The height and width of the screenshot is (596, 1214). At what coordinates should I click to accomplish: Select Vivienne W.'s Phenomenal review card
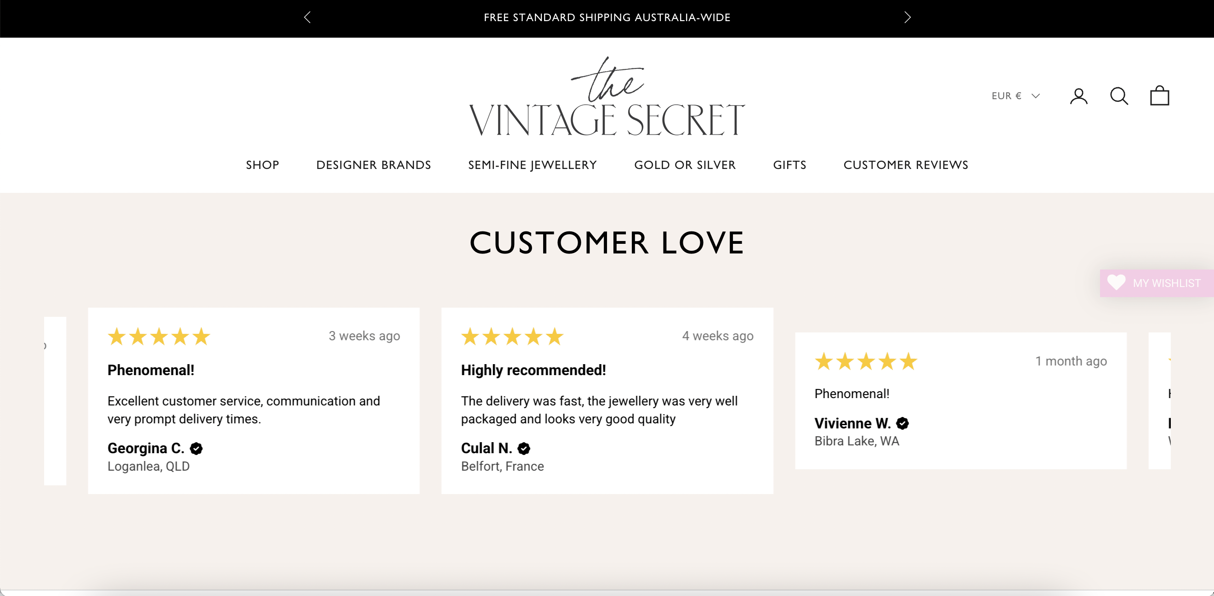click(x=960, y=400)
